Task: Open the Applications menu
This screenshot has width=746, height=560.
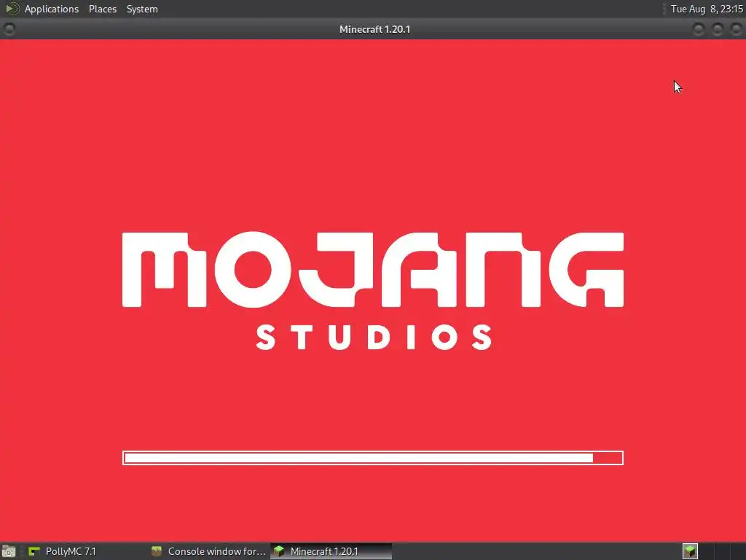Action: point(52,9)
